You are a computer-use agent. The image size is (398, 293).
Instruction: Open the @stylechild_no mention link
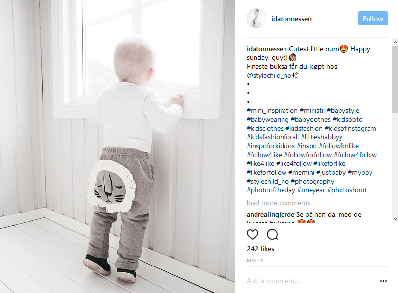tap(269, 75)
